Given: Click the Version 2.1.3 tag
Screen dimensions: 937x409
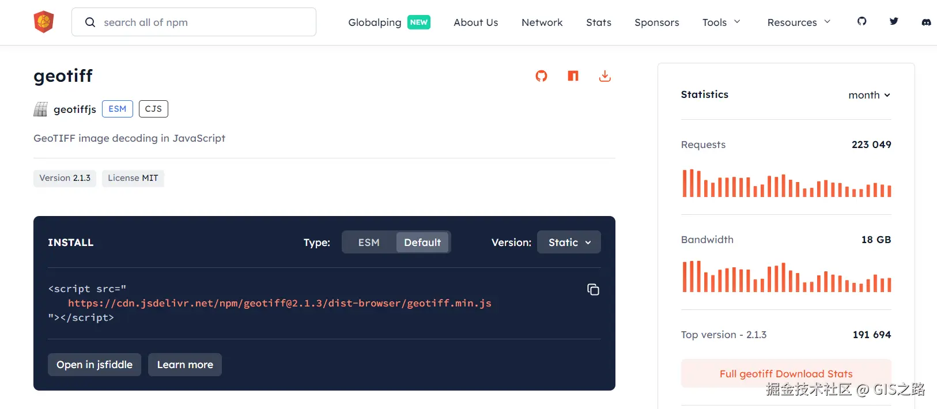Looking at the screenshot, I should point(65,178).
